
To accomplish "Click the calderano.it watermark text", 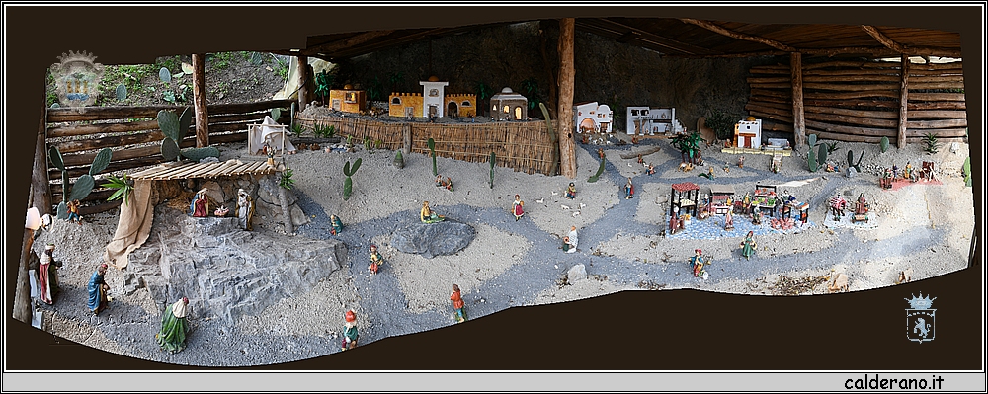I will 893,383.
